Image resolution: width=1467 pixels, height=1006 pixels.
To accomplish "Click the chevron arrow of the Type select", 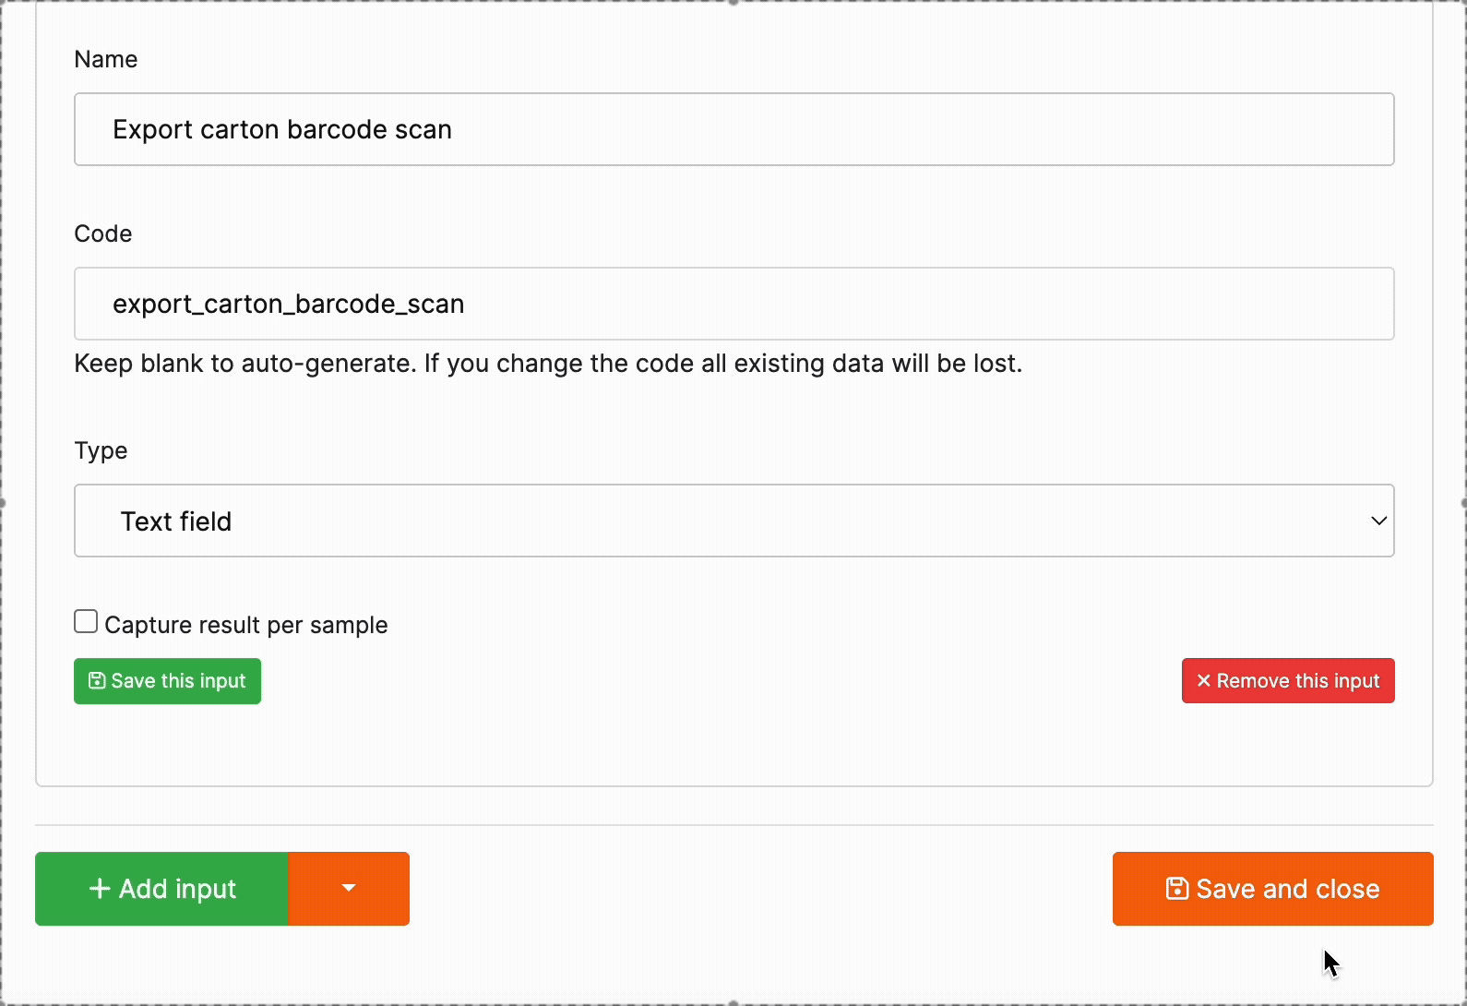I will [x=1378, y=521].
